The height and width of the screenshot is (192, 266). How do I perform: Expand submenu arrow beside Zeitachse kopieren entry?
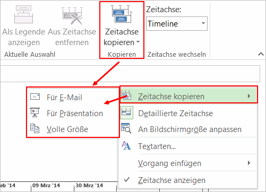coord(249,96)
